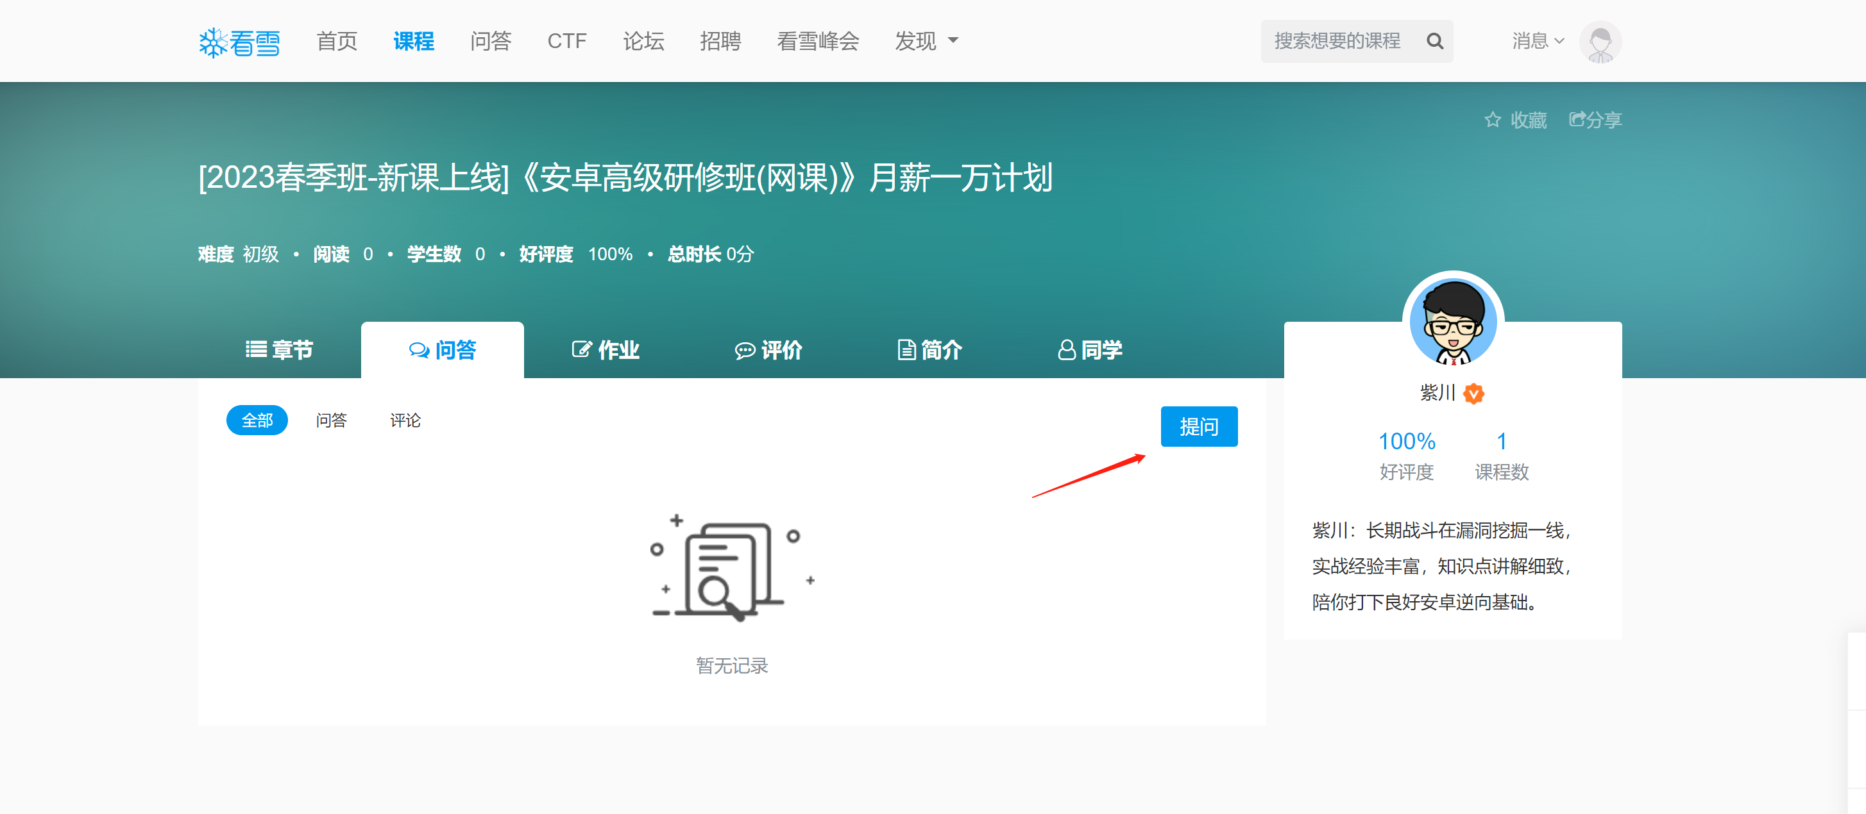
Task: Select the 评论 filter option
Action: click(405, 420)
